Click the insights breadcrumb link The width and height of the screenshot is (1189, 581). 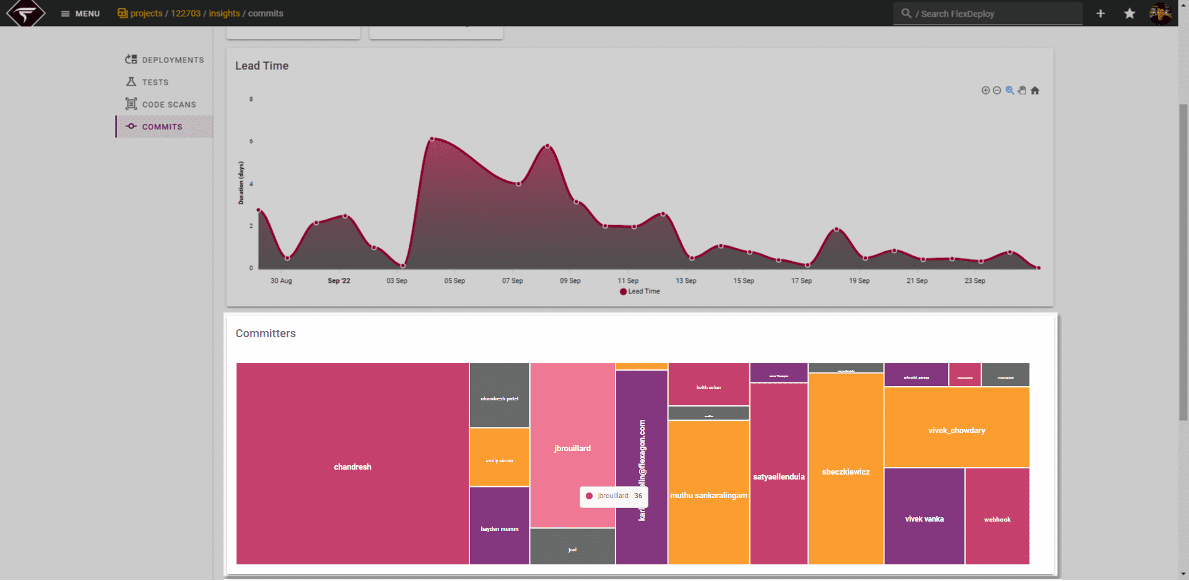[224, 14]
